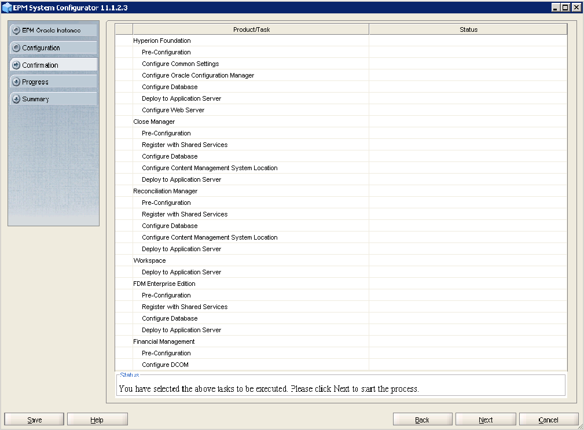Go to the Configuration step
Image resolution: width=584 pixels, height=430 pixels.
pyautogui.click(x=53, y=47)
